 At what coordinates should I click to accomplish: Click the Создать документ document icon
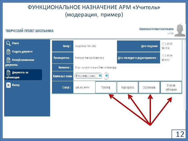[8, 52]
